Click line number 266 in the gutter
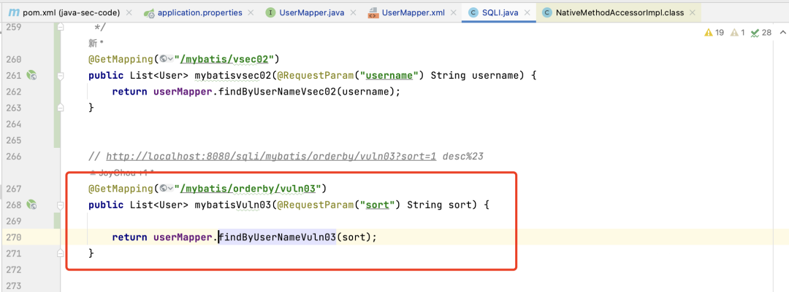This screenshot has height=292, width=789. [12, 157]
